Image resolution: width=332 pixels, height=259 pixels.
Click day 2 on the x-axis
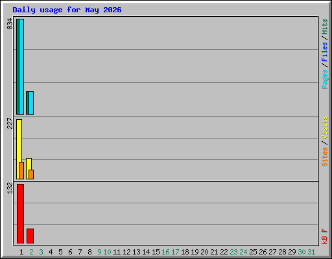tap(31, 252)
